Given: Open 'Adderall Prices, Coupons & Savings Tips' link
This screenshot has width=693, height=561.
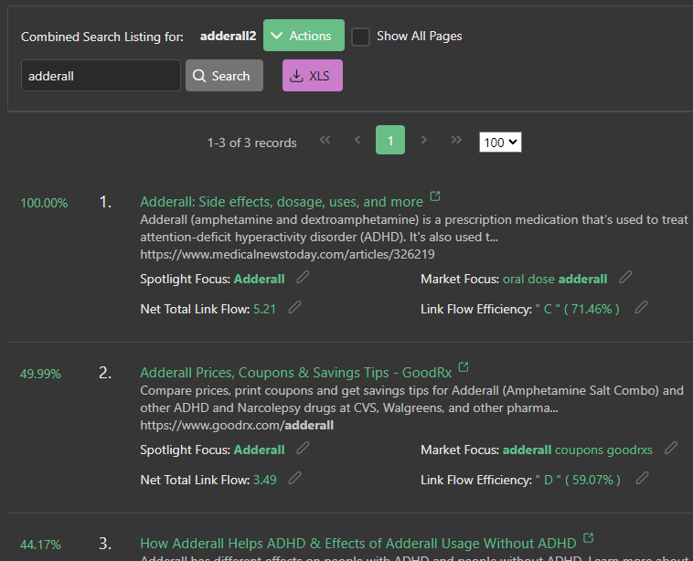Looking at the screenshot, I should (x=295, y=373).
